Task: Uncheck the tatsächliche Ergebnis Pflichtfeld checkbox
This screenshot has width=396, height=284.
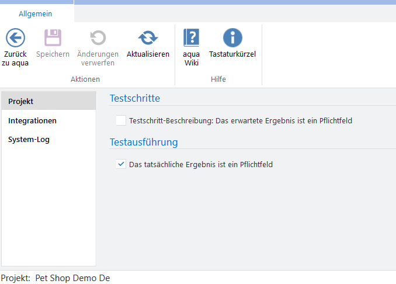Action: tap(121, 165)
